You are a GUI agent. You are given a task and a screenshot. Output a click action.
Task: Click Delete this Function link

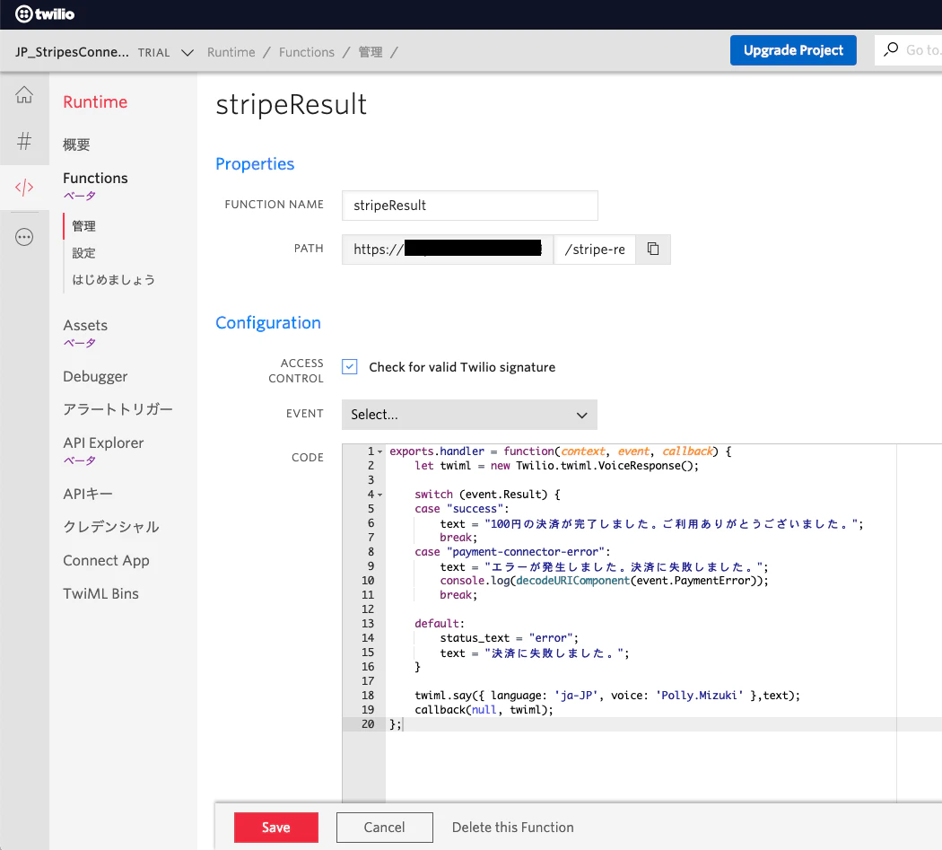click(x=512, y=828)
